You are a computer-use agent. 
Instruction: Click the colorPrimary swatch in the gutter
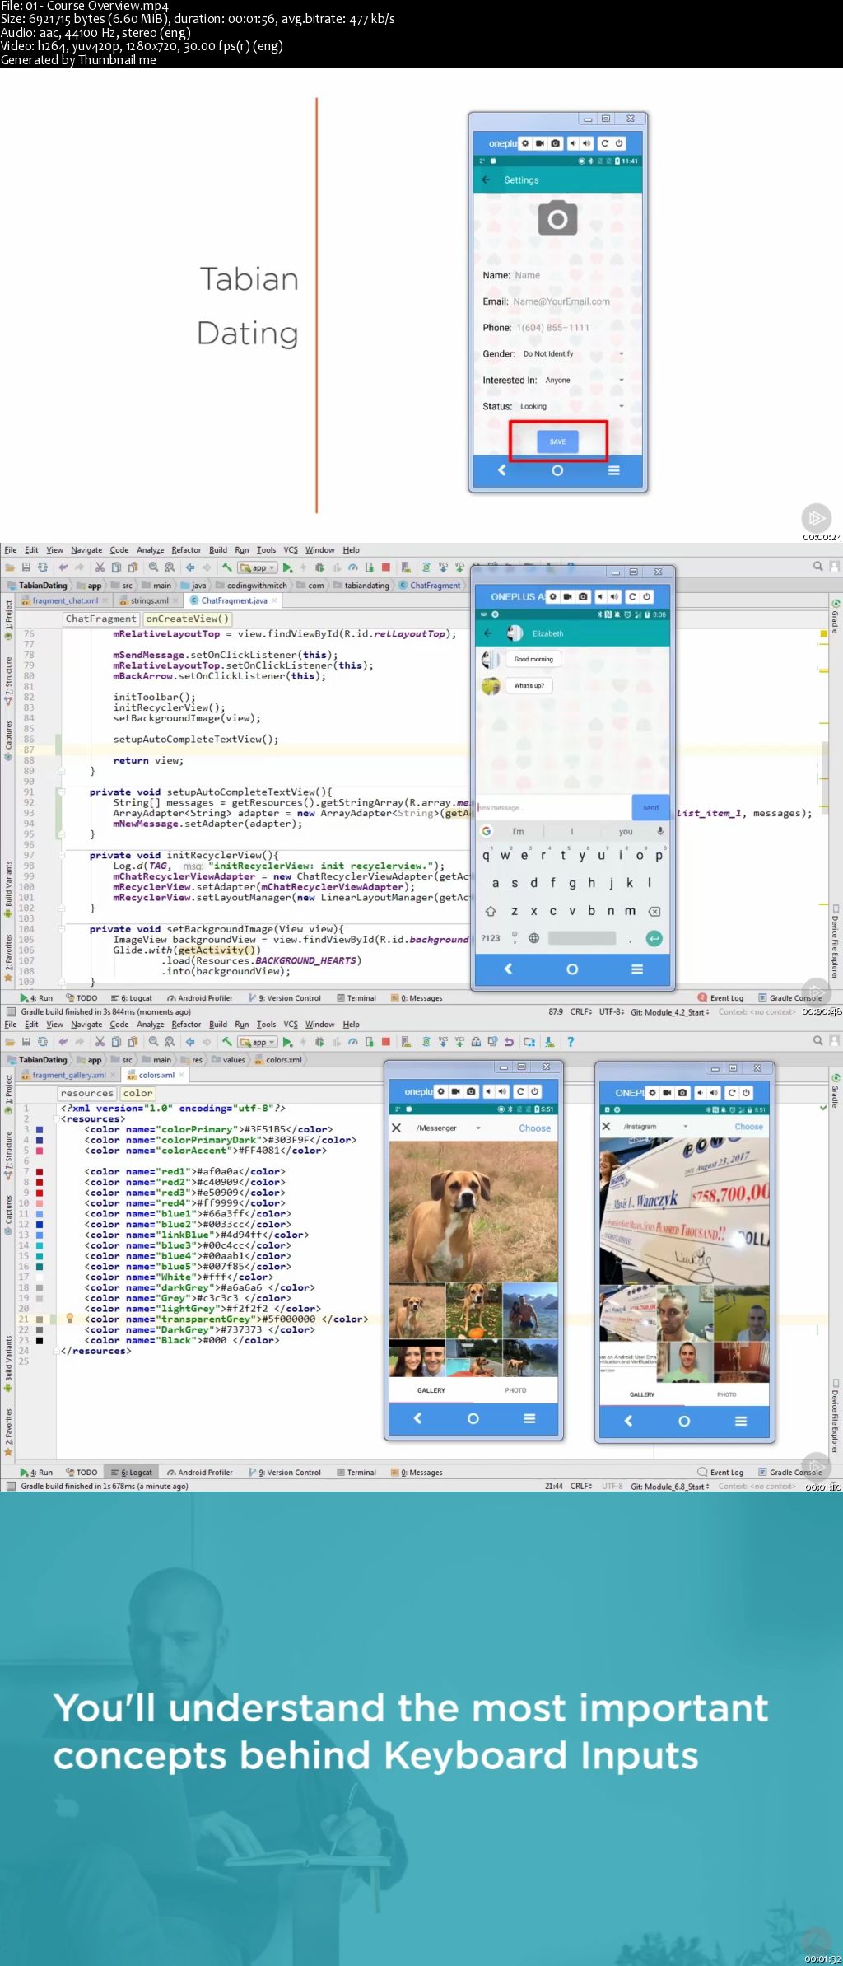[40, 1130]
